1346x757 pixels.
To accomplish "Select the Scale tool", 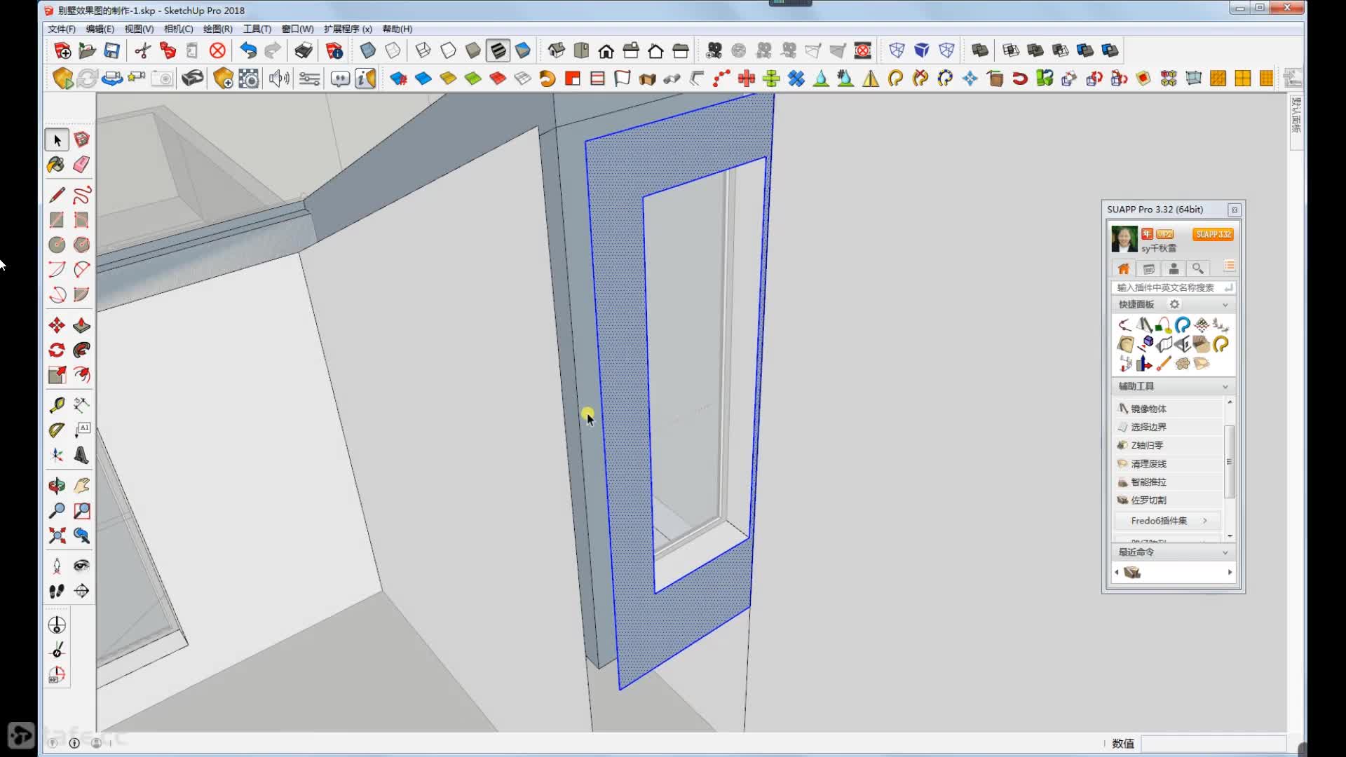I will point(57,375).
